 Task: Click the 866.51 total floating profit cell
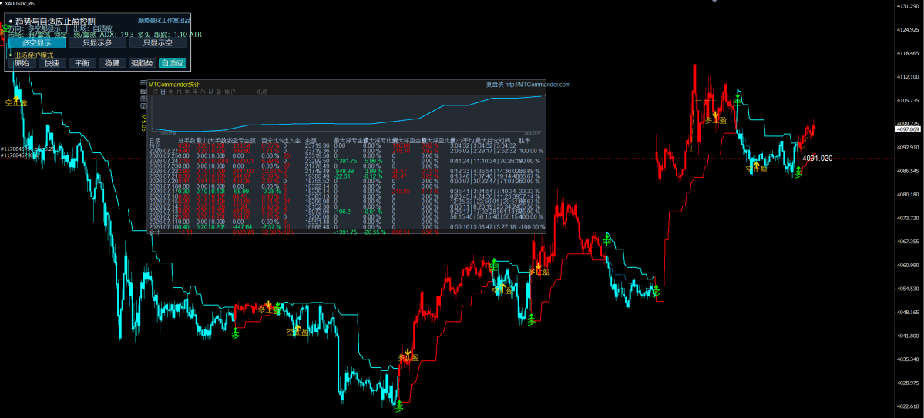(401, 232)
